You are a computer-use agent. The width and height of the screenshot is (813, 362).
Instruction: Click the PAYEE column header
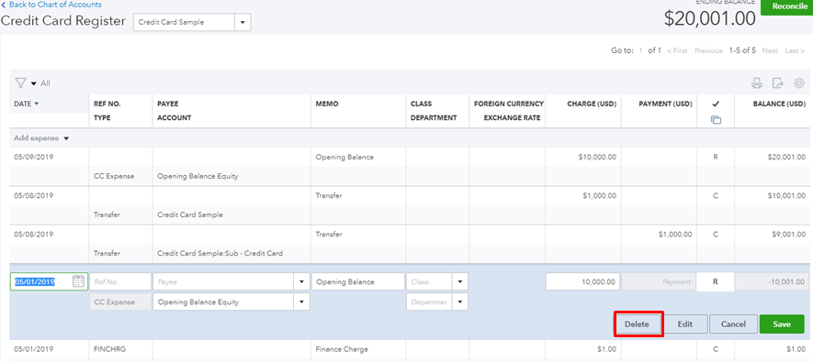(x=167, y=104)
